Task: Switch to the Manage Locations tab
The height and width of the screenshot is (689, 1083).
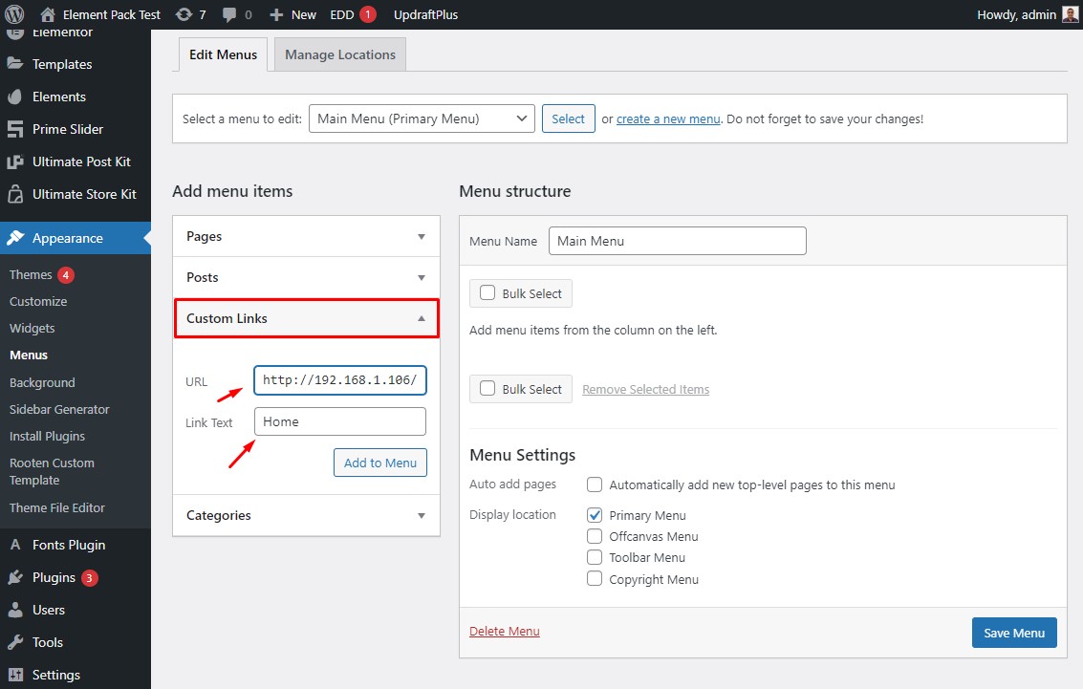Action: (x=339, y=54)
